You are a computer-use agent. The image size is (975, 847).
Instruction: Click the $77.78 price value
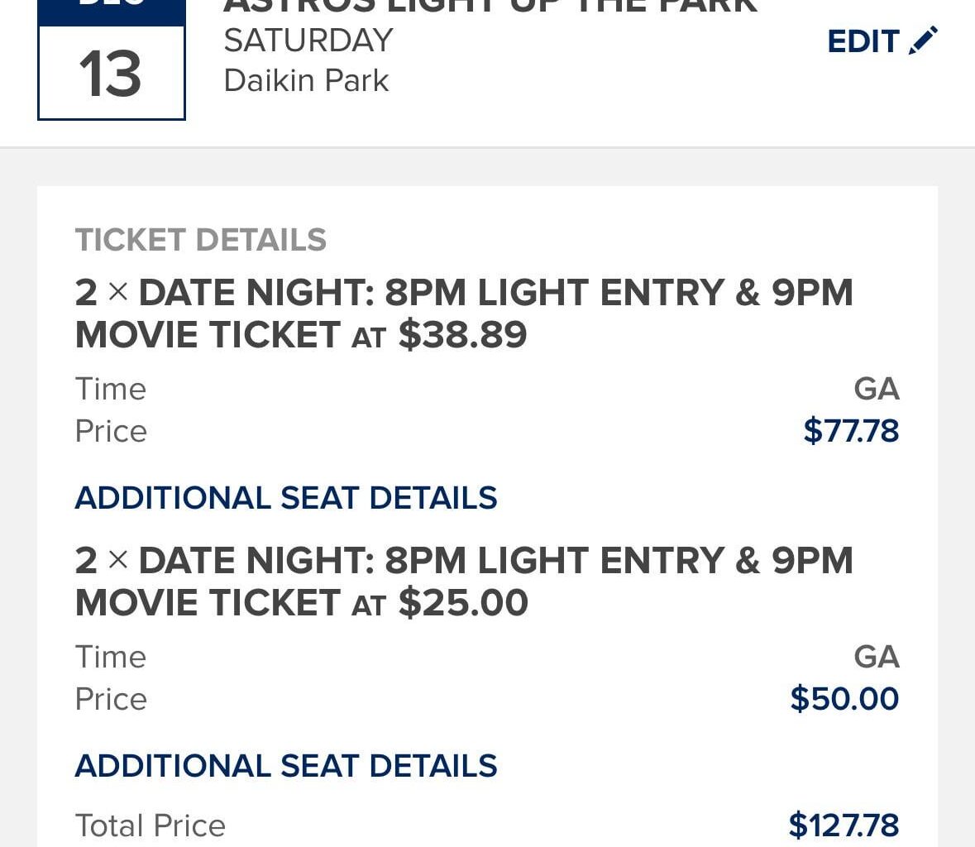pos(850,431)
